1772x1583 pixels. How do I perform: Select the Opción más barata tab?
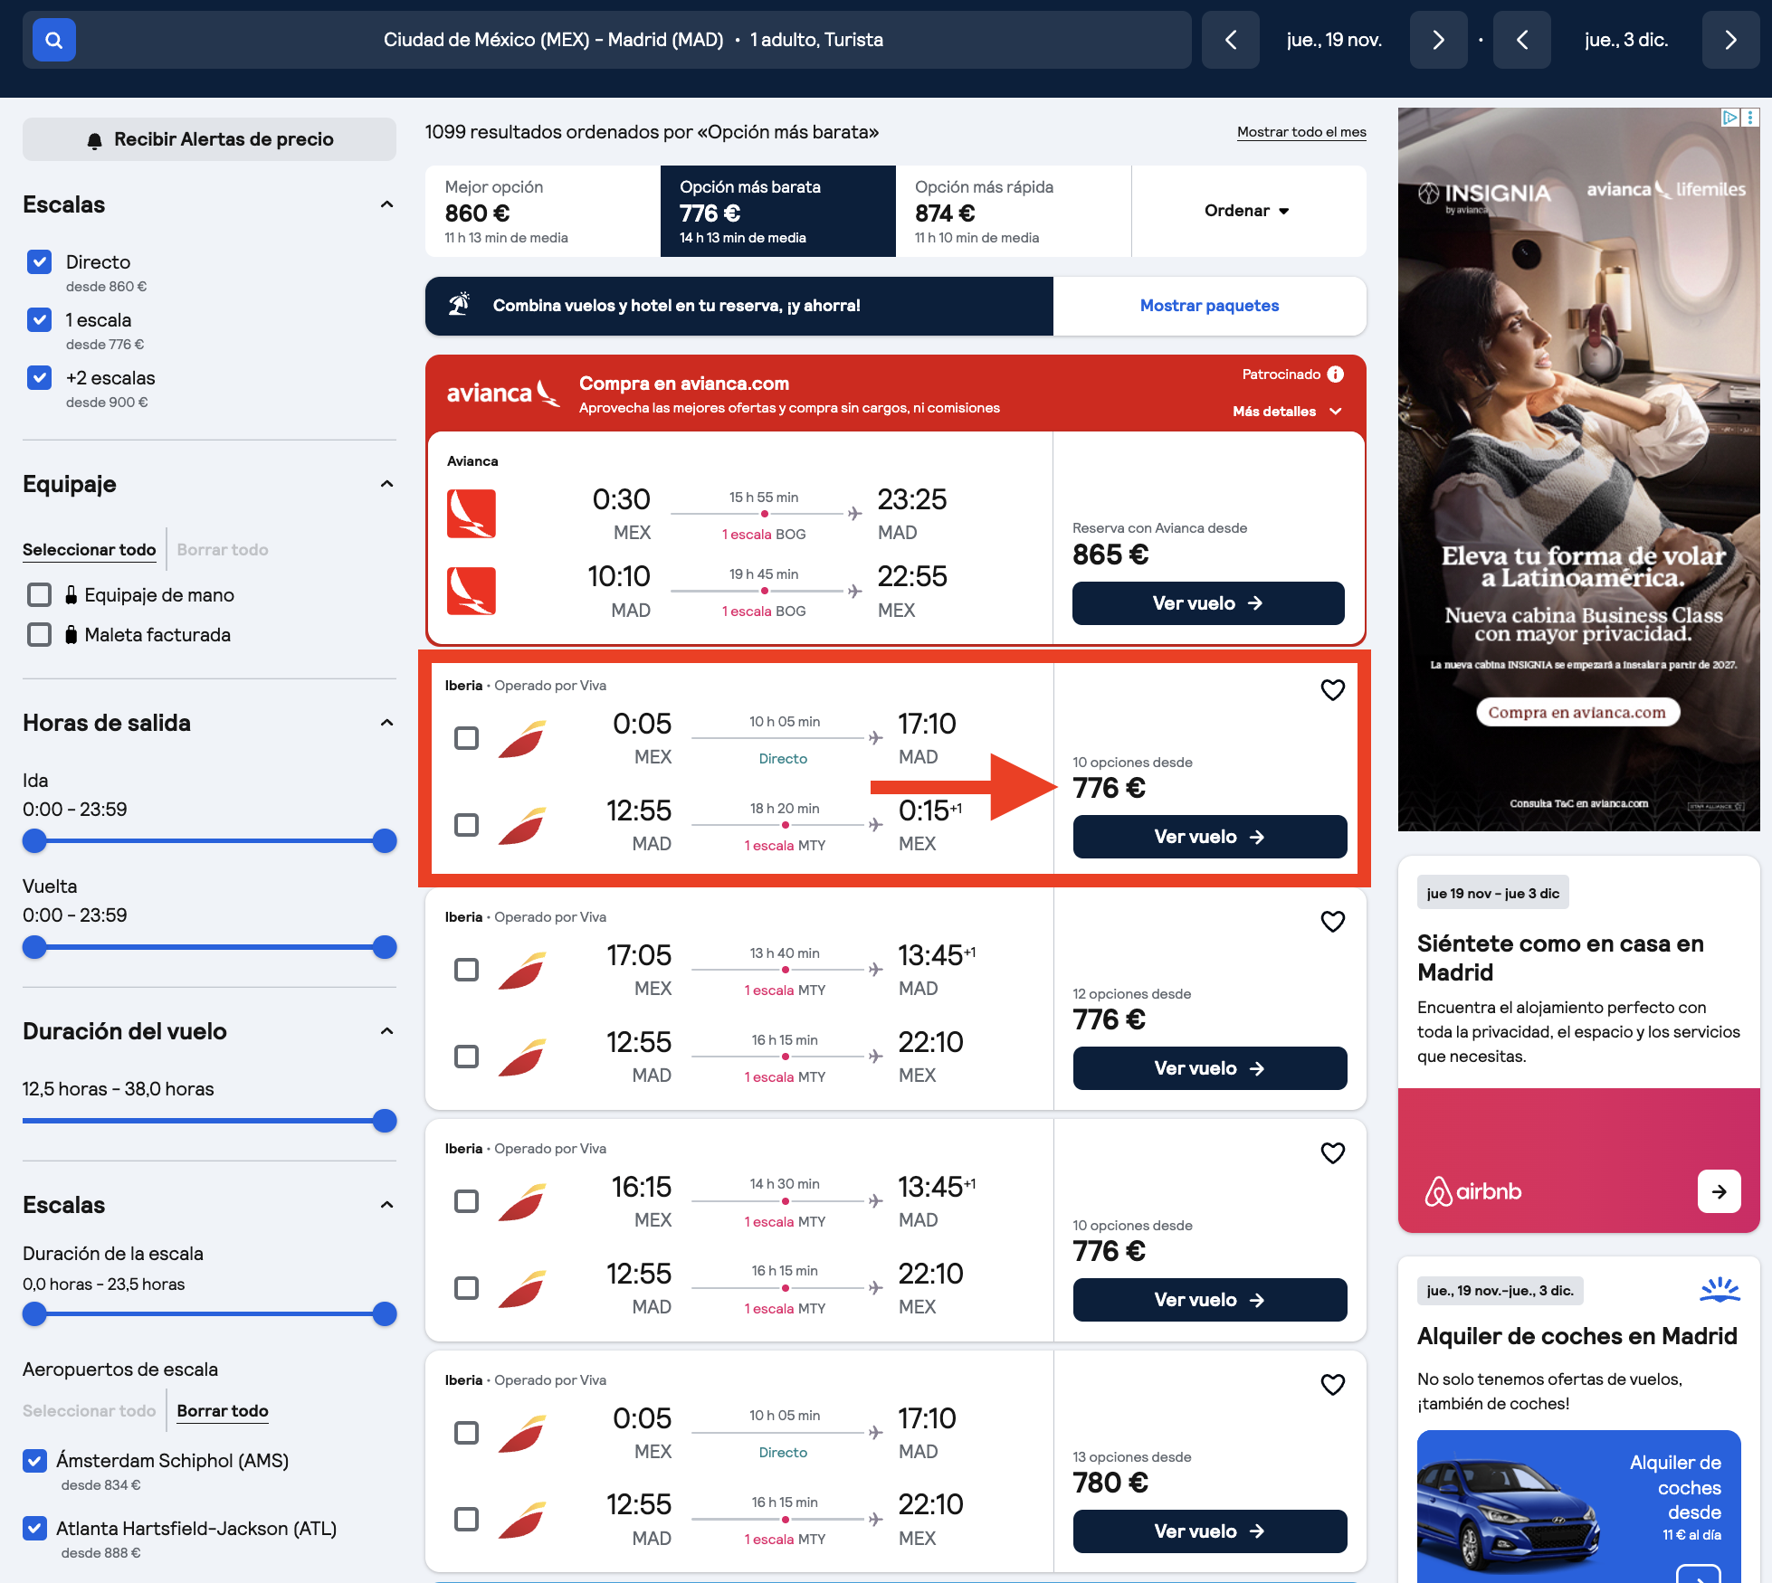point(778,212)
